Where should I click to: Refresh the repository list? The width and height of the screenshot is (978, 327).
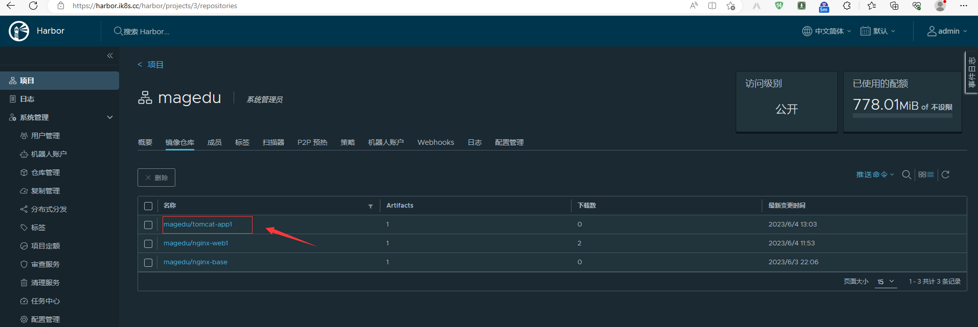coord(945,174)
